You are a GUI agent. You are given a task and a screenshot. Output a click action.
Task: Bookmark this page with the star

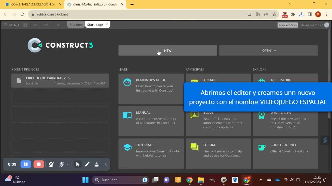pos(274,14)
